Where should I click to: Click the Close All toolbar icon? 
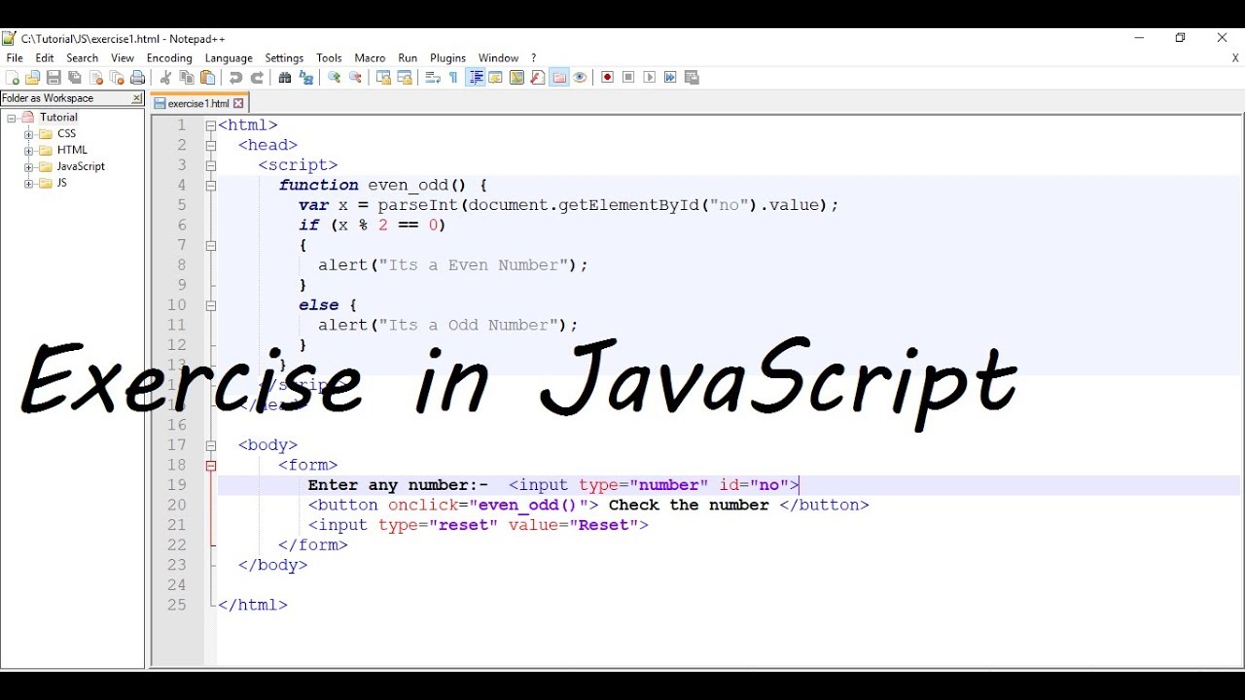tap(117, 78)
